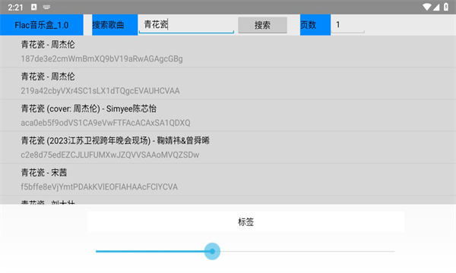Select 青花瓷 - 宋茜 result
The image size is (456, 273).
[228, 179]
